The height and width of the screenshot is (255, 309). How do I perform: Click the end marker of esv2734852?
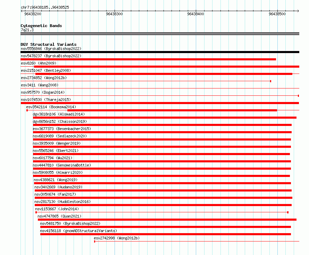(x=270, y=81)
